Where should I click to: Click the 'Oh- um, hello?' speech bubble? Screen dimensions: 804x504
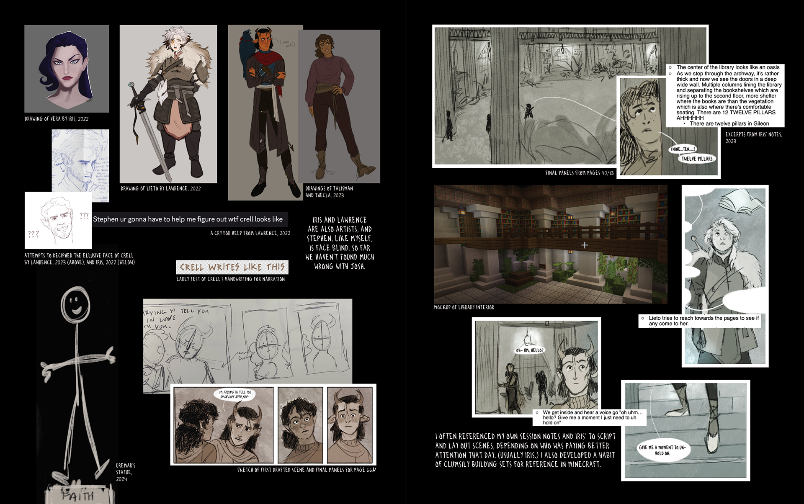pos(529,350)
